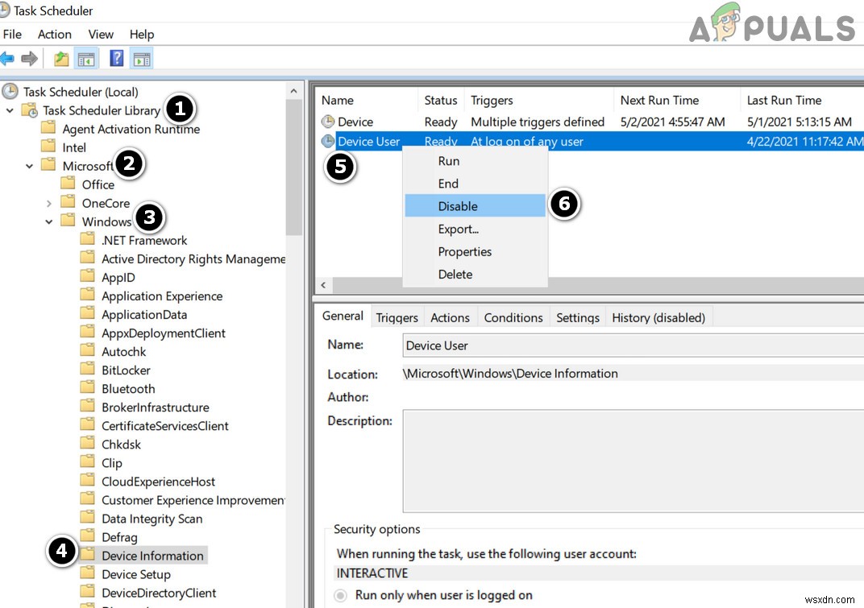The height and width of the screenshot is (608, 864).
Task: Open the History (disabled) tab
Action: point(658,317)
